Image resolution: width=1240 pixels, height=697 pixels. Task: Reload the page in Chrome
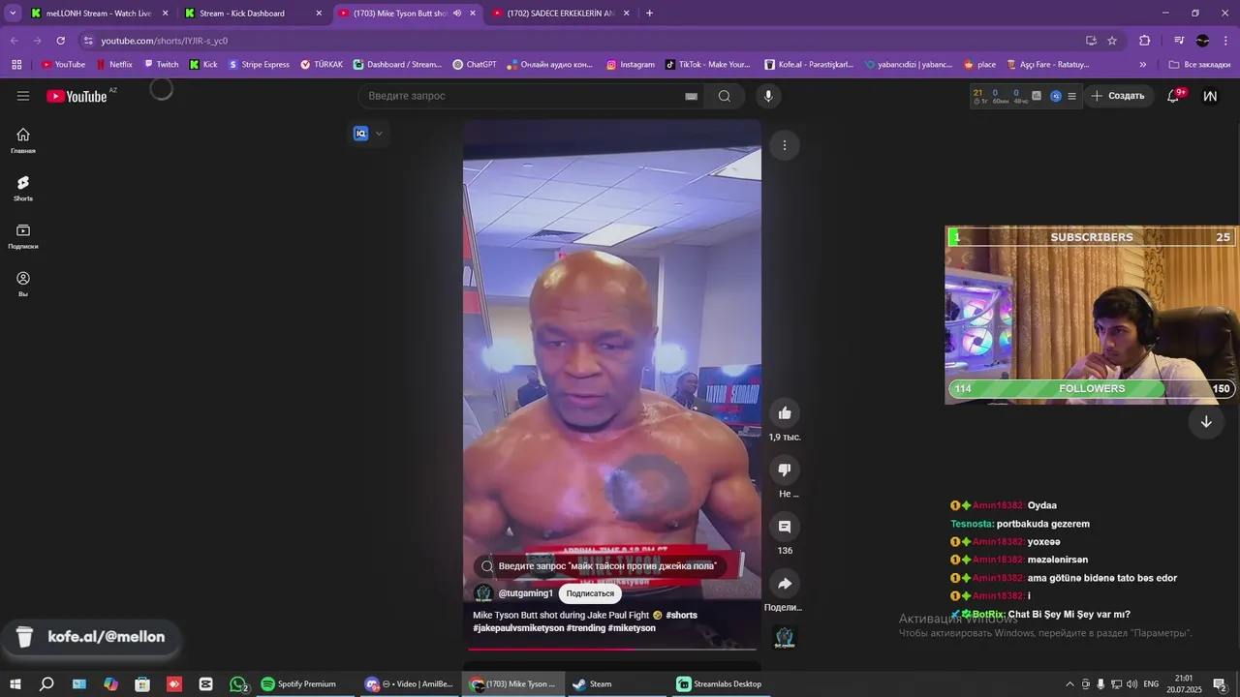pos(60,41)
